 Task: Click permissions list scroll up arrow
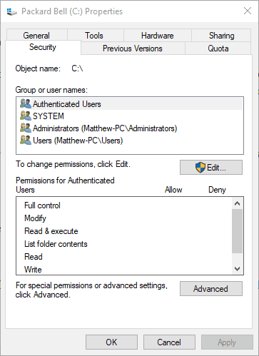(237, 203)
